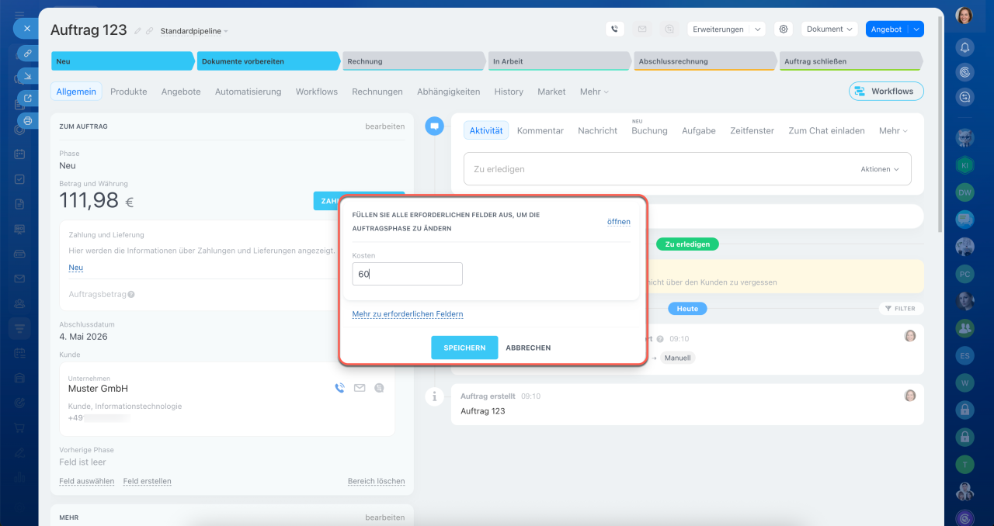Click the print icon in left panel

(28, 121)
